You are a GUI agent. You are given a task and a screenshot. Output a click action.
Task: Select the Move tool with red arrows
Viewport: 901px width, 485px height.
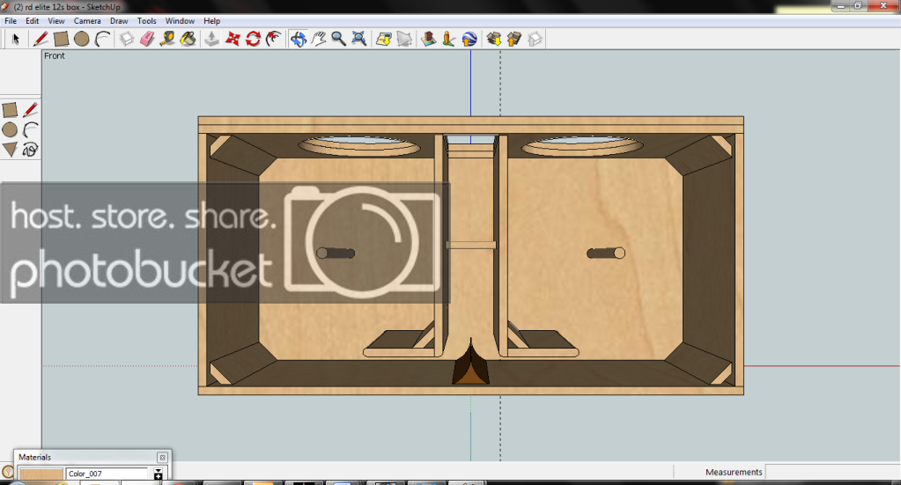click(x=233, y=39)
